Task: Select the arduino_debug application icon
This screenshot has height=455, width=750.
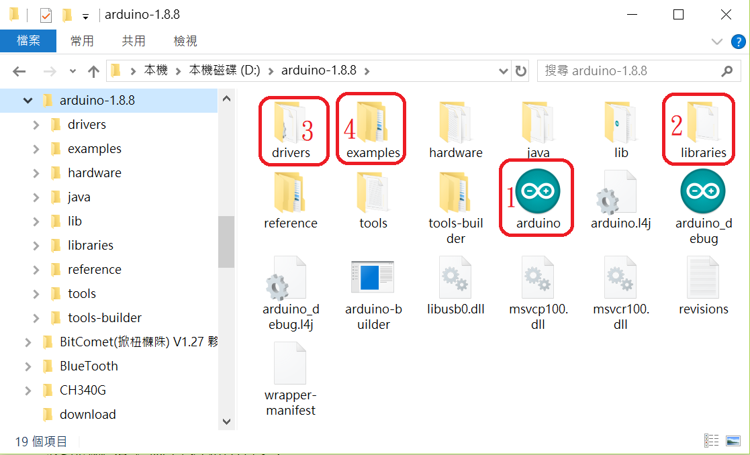Action: 703,191
